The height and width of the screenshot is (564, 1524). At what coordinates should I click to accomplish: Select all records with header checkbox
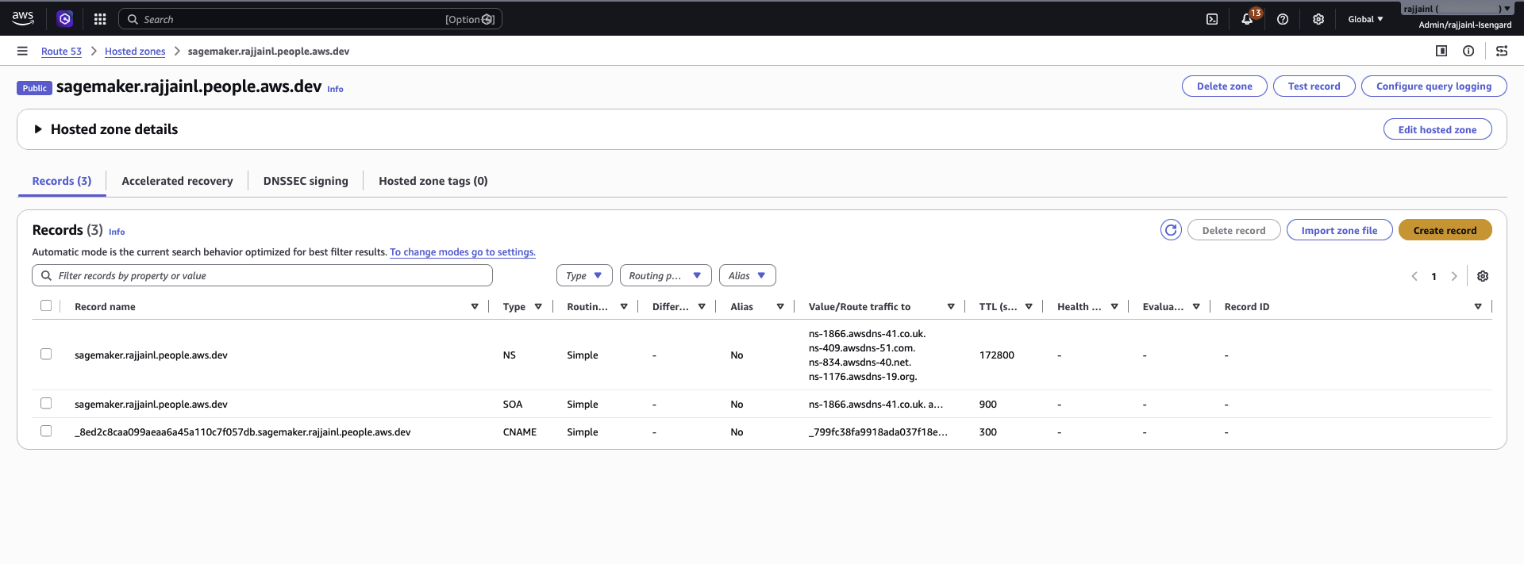tap(46, 305)
